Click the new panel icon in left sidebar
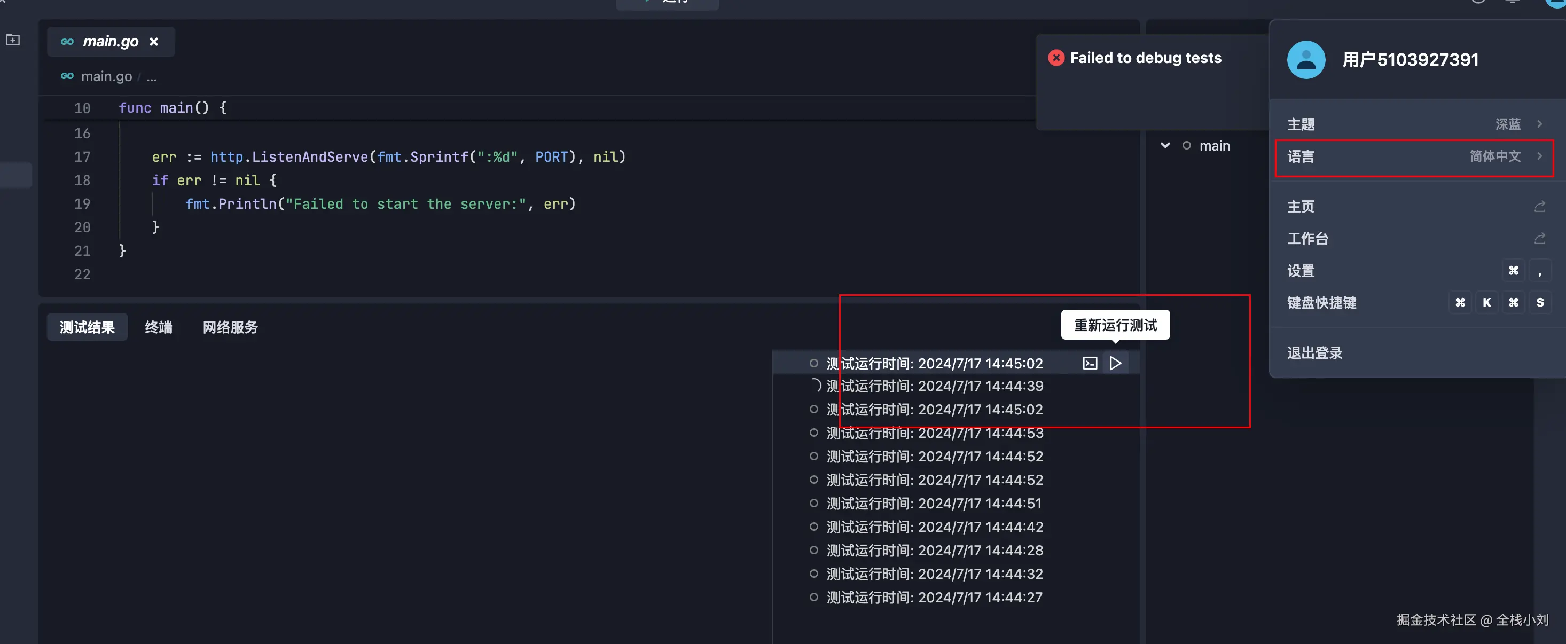The width and height of the screenshot is (1566, 644). (13, 40)
